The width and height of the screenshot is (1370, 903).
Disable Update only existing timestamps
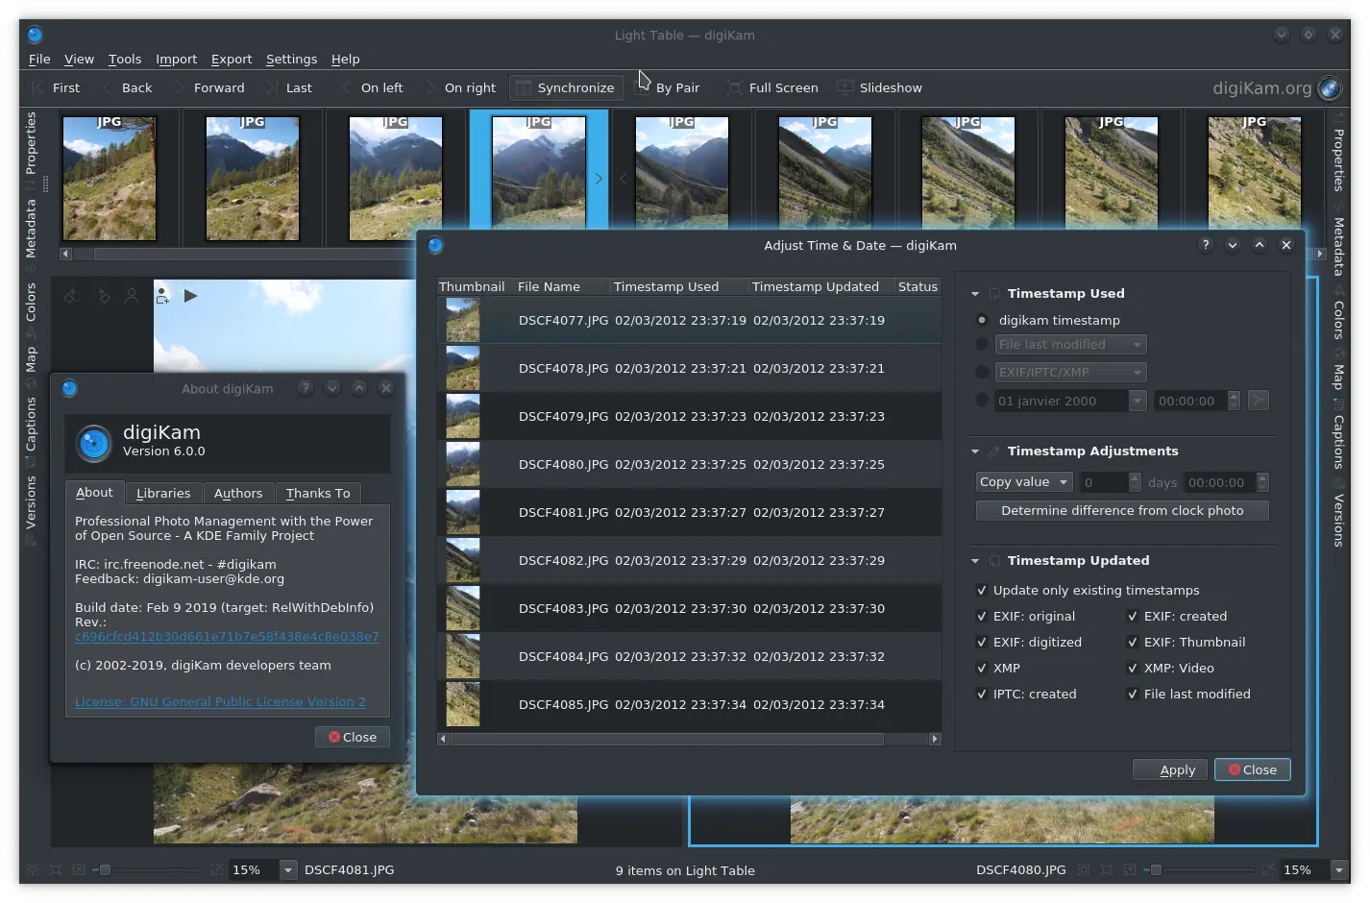[x=983, y=590]
